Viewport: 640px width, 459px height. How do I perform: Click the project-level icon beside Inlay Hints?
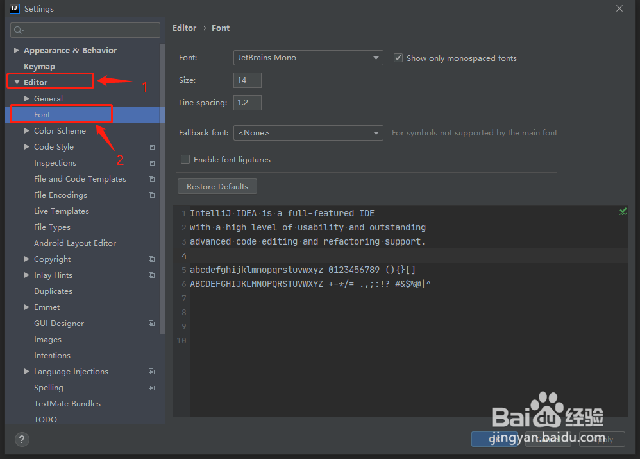[x=152, y=275]
